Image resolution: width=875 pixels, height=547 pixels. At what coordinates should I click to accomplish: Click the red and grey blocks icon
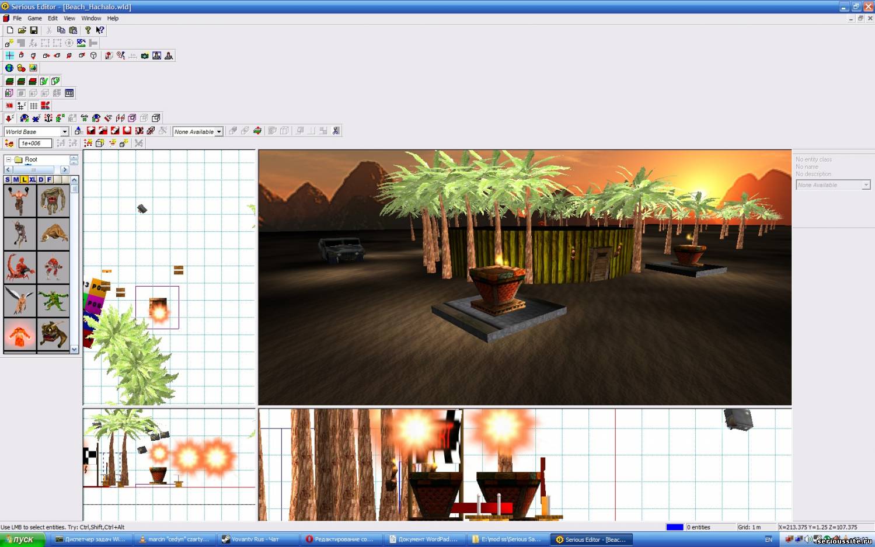(x=45, y=106)
